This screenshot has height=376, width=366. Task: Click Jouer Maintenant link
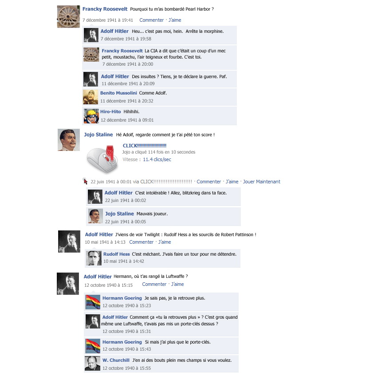(261, 182)
